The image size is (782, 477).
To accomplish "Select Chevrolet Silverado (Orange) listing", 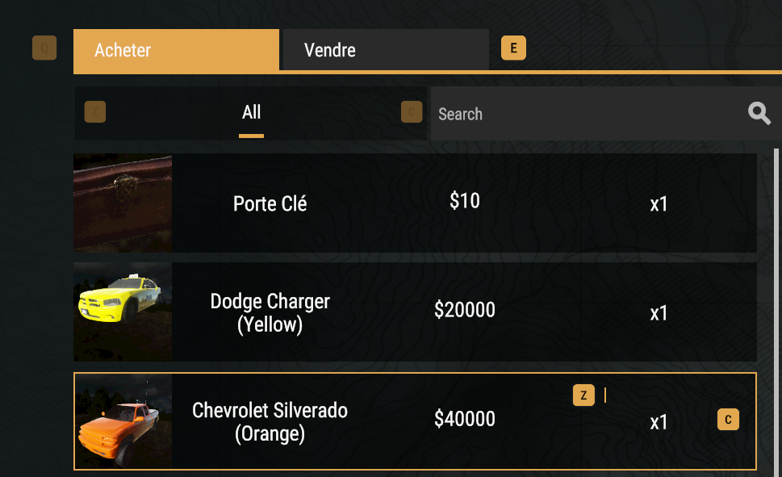I will 270,421.
